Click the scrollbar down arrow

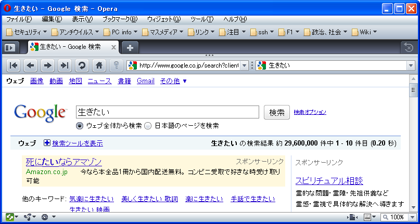pyautogui.click(x=413, y=207)
